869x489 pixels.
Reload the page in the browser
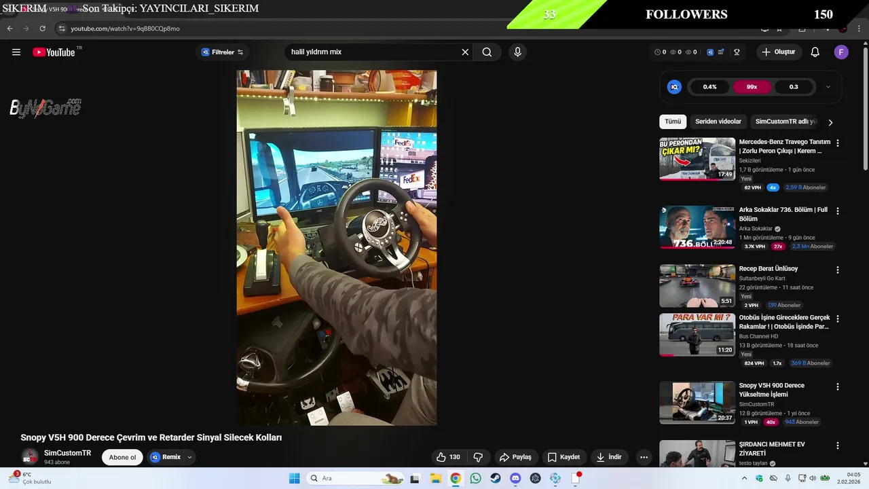(x=42, y=29)
